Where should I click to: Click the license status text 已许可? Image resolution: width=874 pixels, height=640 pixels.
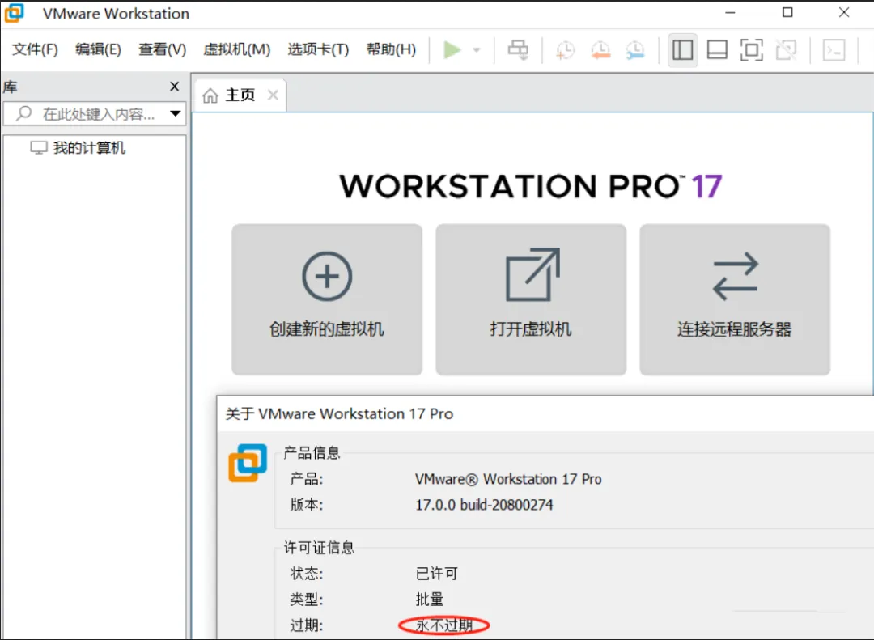[x=436, y=573]
